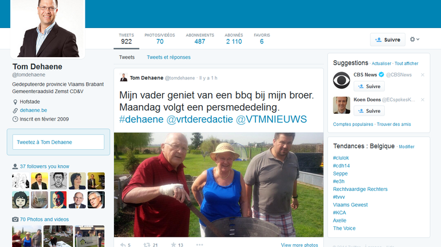Click the #dehaene hashtag in tweet
This screenshot has width=441, height=247.
tap(141, 119)
